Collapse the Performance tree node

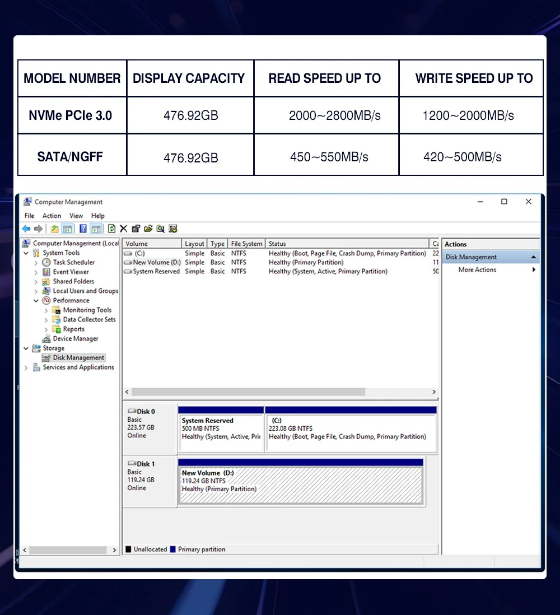pos(36,301)
